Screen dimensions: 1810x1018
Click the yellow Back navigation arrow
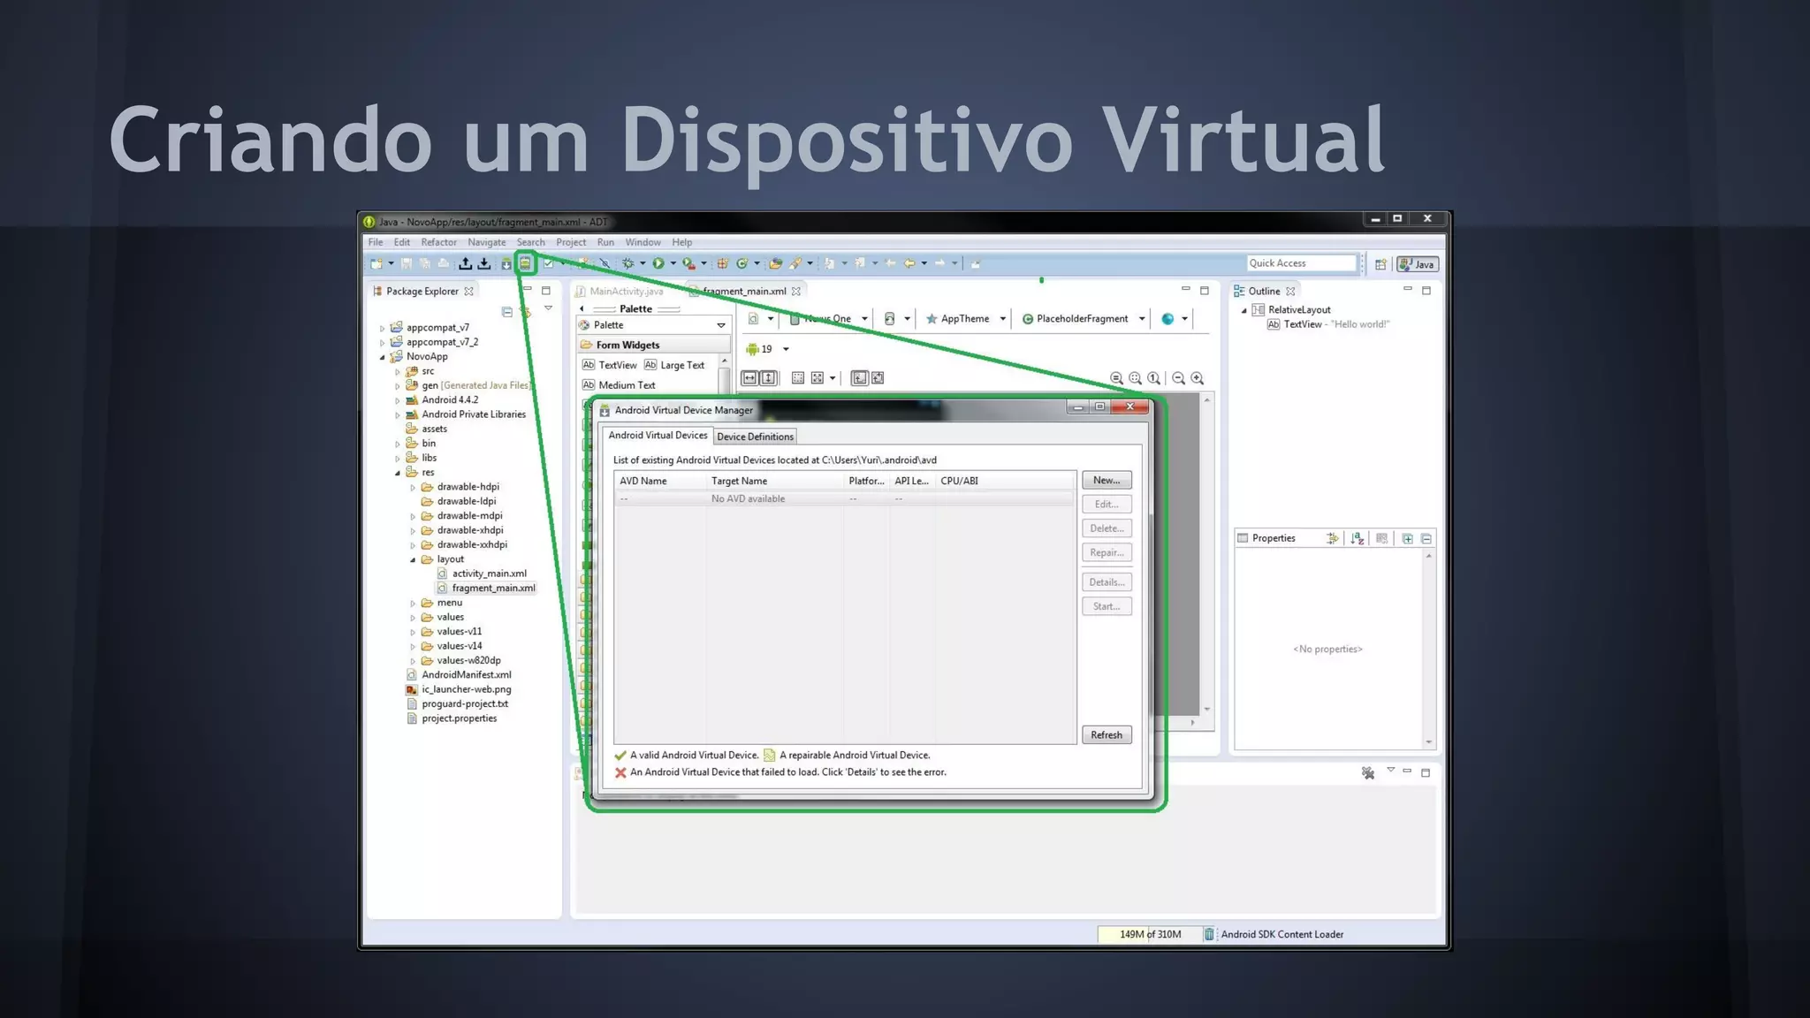(909, 263)
